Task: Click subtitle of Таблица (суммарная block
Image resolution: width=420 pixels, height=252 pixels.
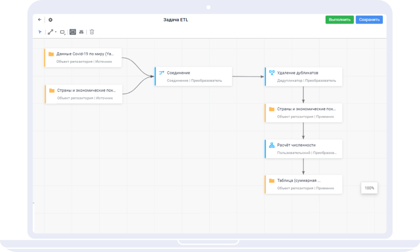Action: click(306, 188)
